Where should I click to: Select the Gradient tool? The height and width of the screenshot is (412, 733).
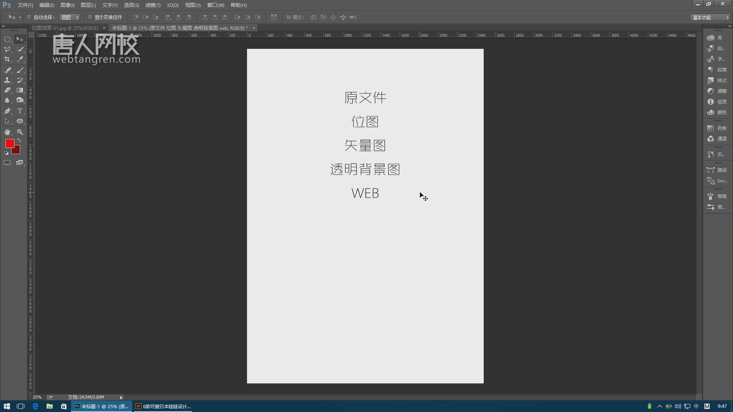20,90
